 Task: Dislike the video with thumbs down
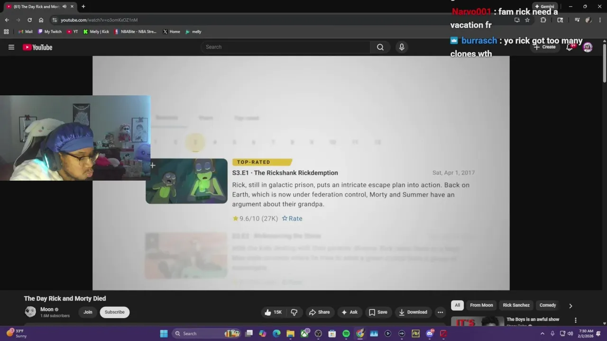(294, 312)
